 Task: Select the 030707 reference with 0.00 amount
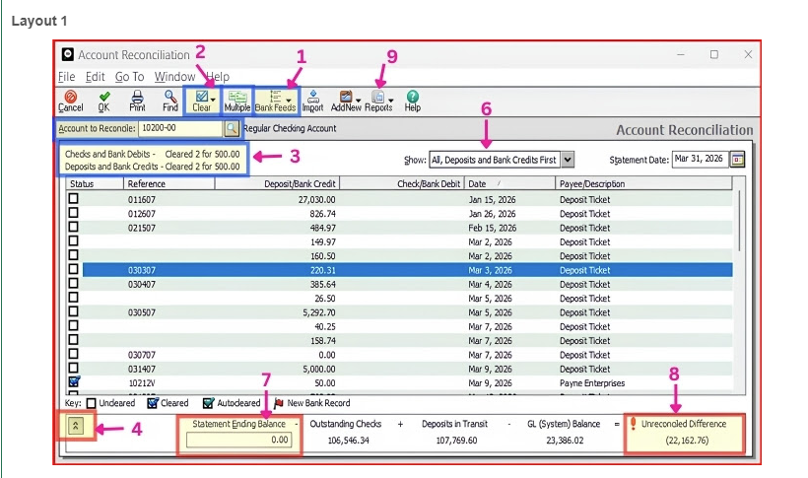[399, 355]
